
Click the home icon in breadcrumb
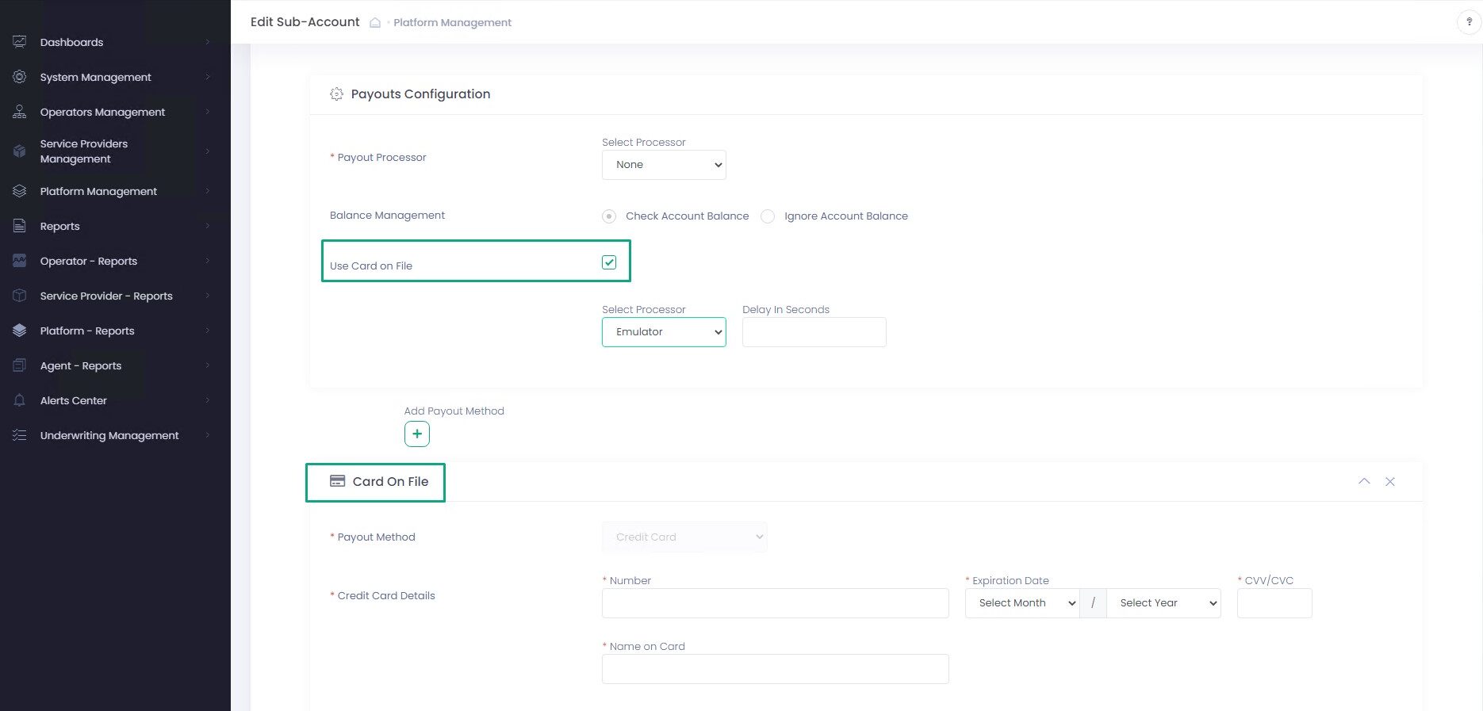tap(375, 23)
